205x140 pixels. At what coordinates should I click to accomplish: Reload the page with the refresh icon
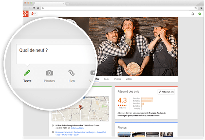click(x=34, y=8)
